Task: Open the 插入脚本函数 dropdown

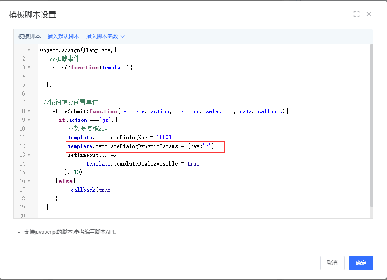Action: tap(105, 37)
